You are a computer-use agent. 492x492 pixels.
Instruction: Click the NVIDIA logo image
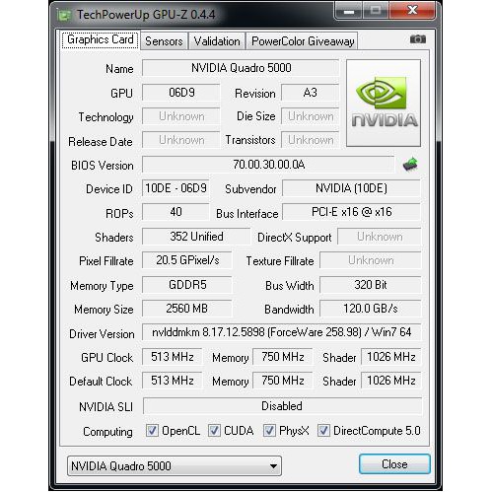384,104
